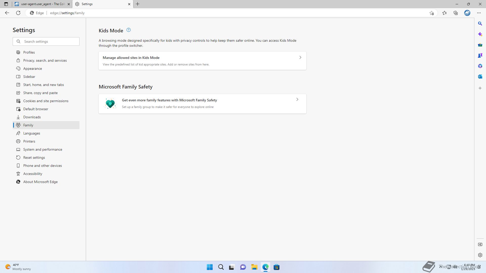
Task: Open sidebar Search icon
Action: pos(480,24)
